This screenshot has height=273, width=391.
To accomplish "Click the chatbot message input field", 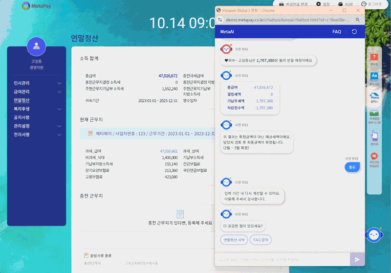I will pos(282,259).
